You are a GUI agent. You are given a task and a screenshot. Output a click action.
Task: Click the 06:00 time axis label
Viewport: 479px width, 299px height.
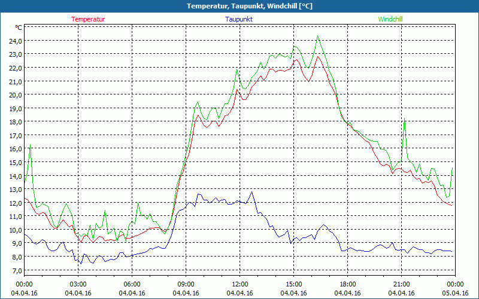click(132, 285)
